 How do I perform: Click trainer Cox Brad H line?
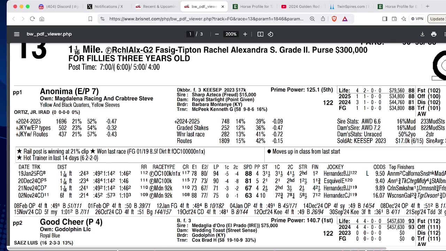216,240
